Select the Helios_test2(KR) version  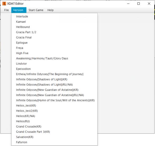[x=54, y=111]
